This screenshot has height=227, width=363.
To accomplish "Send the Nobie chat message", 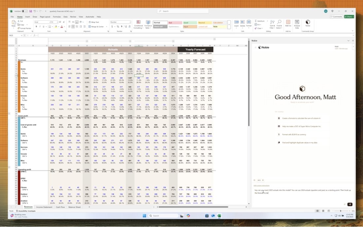I will tap(350, 204).
